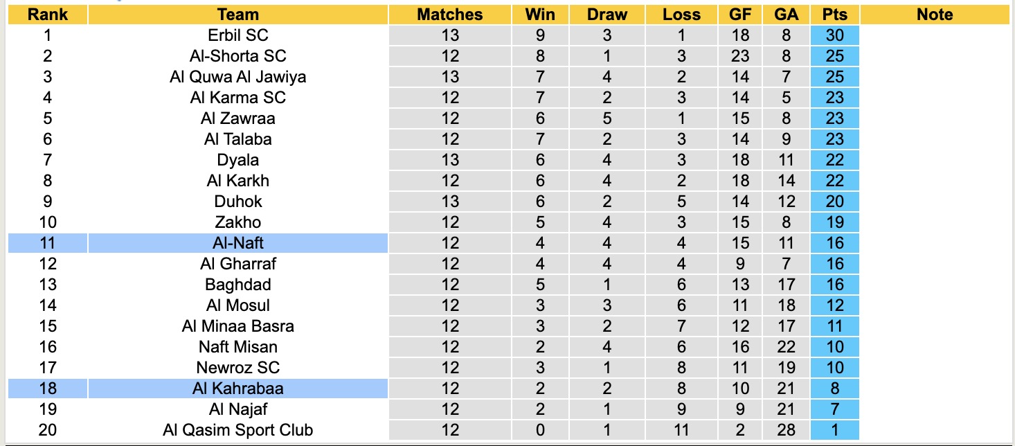The height and width of the screenshot is (446, 1015).
Task: Click the Zakho team name
Action: pyautogui.click(x=237, y=222)
